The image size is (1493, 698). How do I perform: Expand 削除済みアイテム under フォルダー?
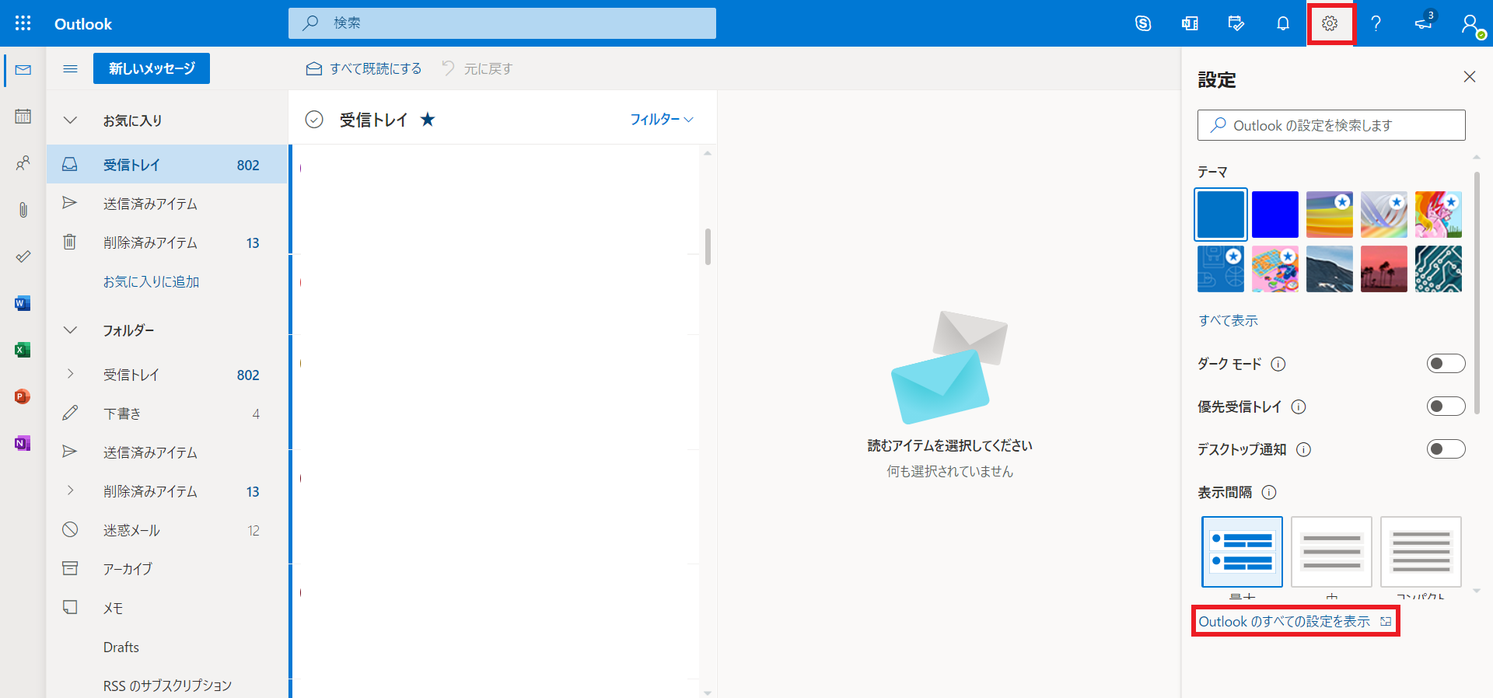click(x=70, y=491)
